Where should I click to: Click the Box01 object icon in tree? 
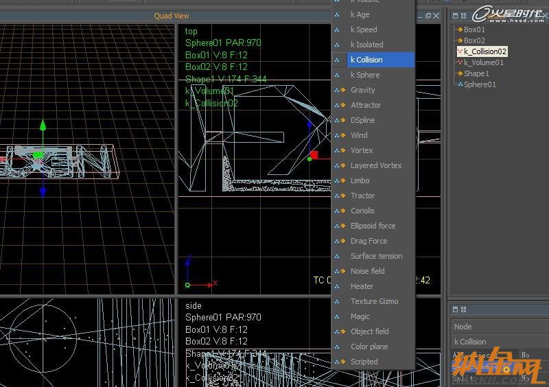coord(460,30)
